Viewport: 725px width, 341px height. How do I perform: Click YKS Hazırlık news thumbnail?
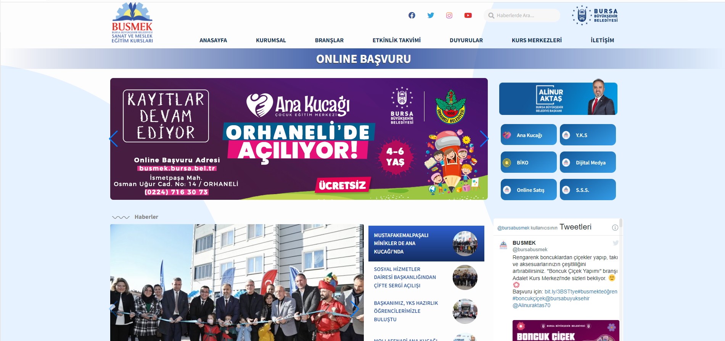(x=465, y=311)
